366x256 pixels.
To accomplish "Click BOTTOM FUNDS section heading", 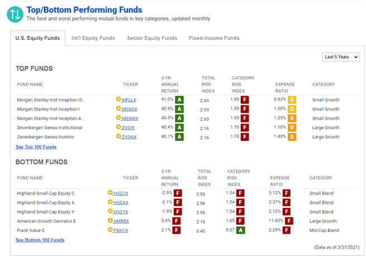I will pos(41,162).
